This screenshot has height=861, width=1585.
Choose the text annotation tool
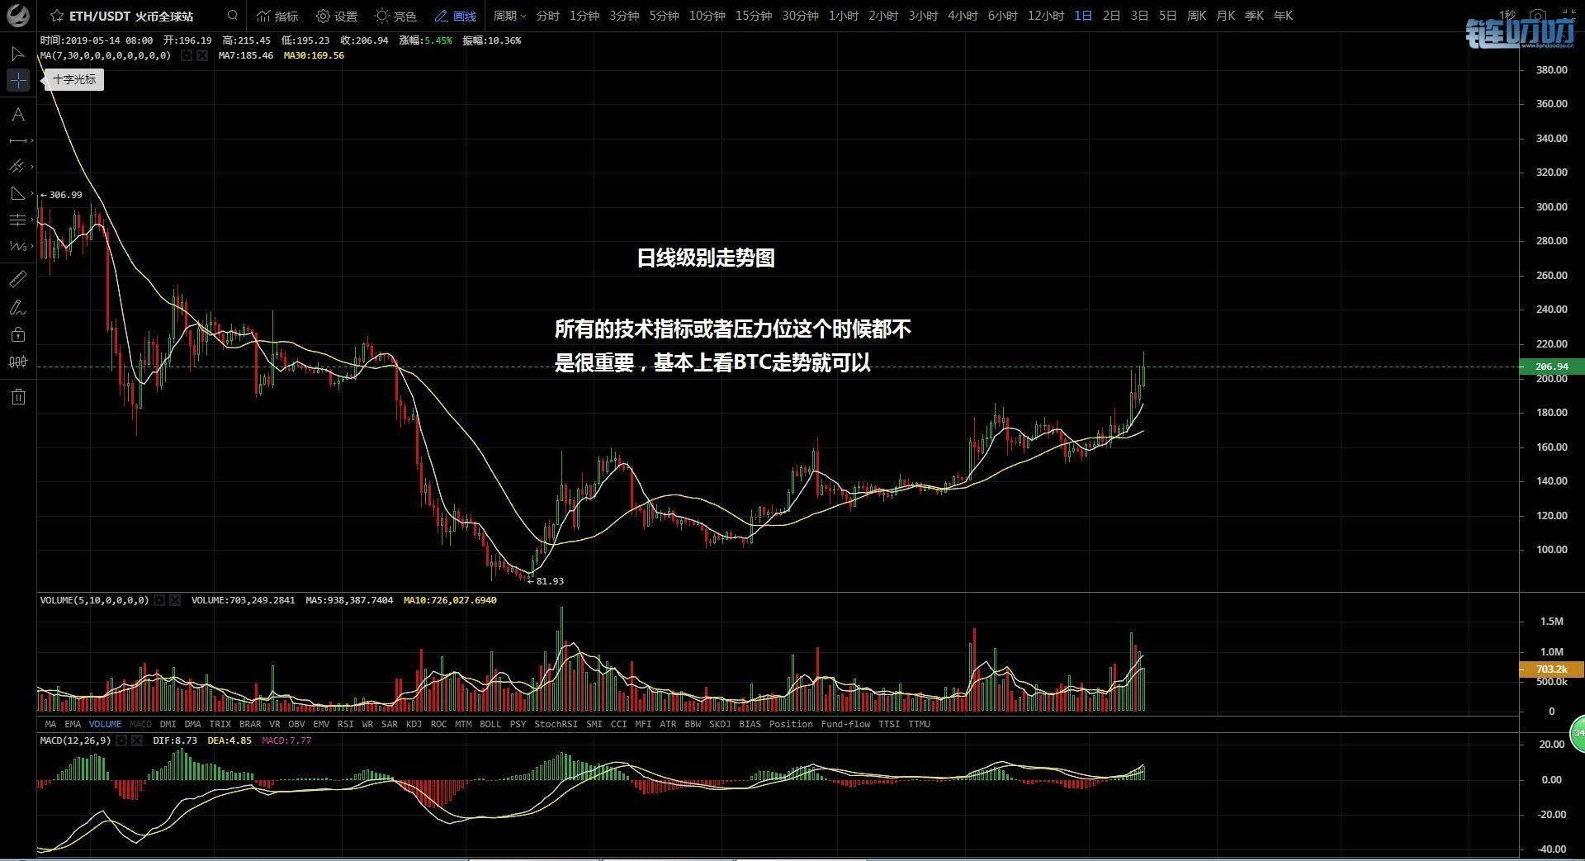tap(17, 115)
